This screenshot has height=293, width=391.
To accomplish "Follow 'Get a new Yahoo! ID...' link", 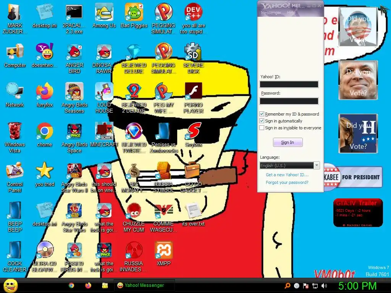I will pos(287,175).
